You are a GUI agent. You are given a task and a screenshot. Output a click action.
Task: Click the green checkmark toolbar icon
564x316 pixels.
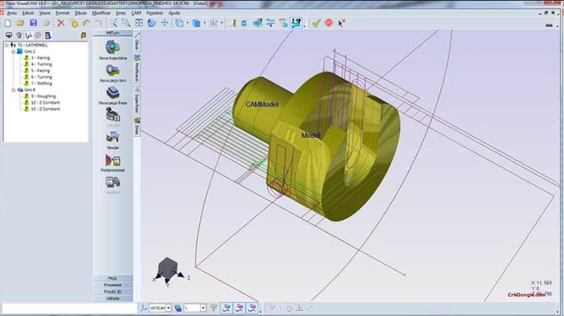coord(316,23)
